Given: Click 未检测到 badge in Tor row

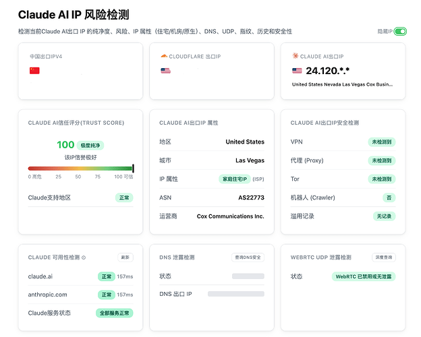Looking at the screenshot, I should (382, 179).
